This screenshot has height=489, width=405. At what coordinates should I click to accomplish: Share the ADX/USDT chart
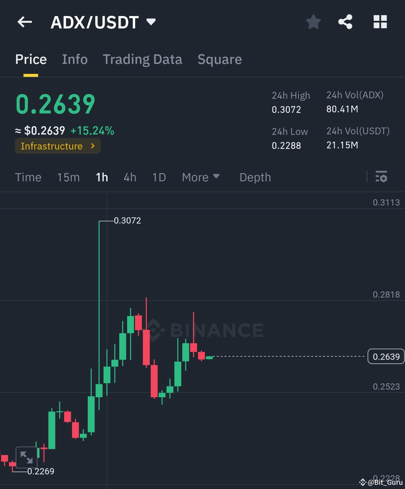(x=345, y=22)
